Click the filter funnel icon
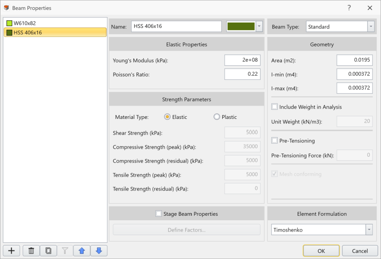This screenshot has height=259, width=381. coord(65,250)
